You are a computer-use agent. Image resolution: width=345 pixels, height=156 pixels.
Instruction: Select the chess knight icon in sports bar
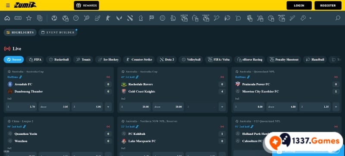coord(141,18)
